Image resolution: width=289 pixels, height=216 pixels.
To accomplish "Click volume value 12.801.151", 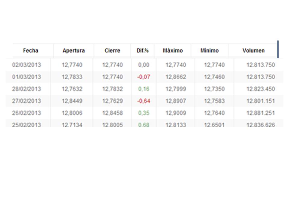I will tap(261, 101).
